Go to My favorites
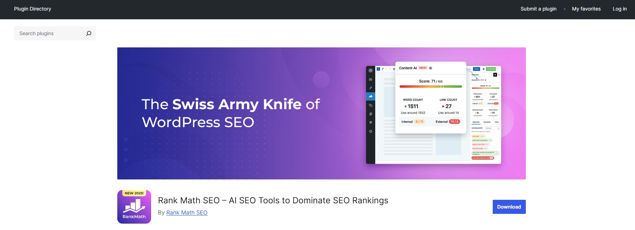 pos(586,9)
